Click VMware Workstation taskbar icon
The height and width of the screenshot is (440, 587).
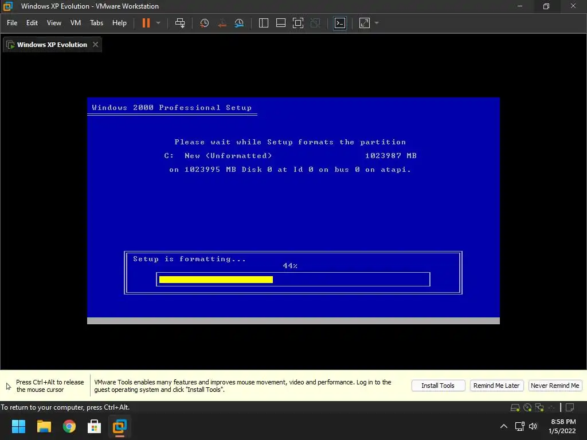(x=120, y=426)
